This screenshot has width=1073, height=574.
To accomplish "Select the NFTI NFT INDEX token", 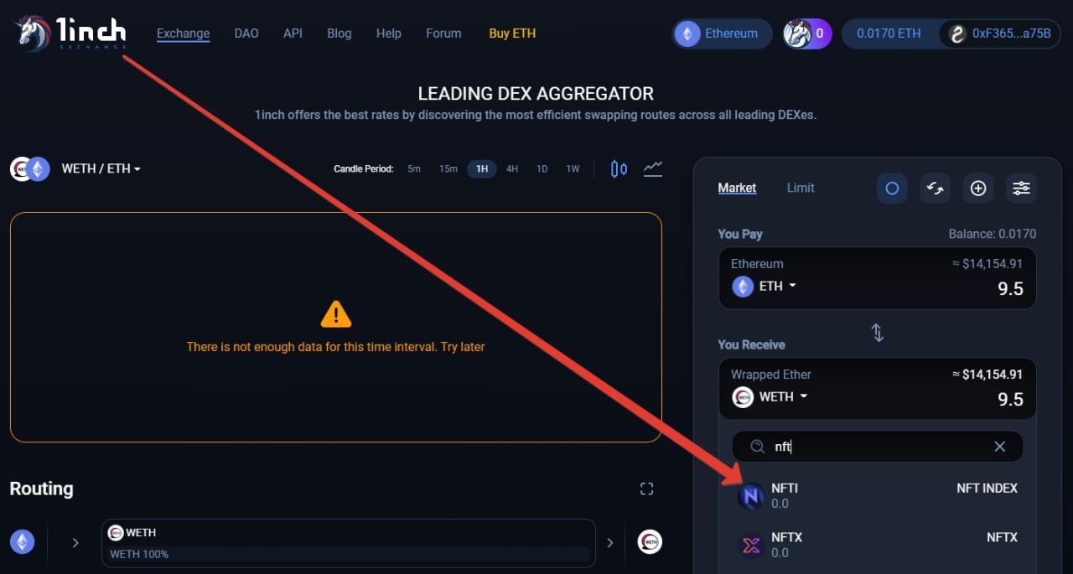I will (x=877, y=496).
